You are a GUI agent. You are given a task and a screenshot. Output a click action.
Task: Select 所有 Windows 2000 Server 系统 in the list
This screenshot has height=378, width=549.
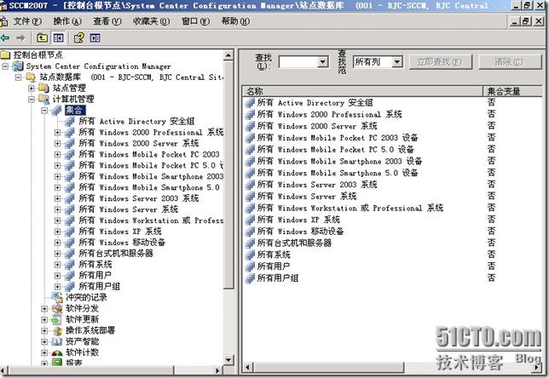tap(317, 126)
